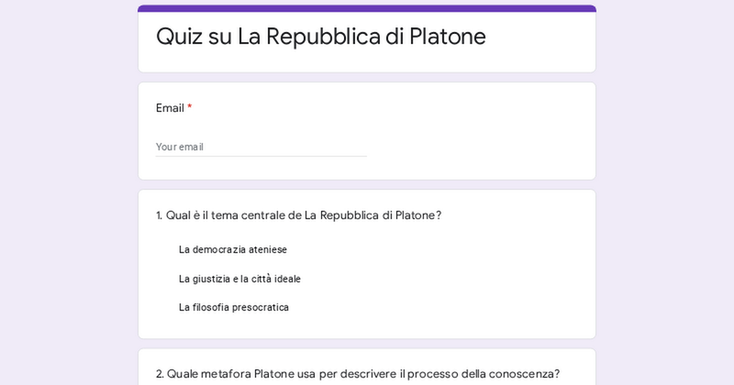Click the form title "Quiz su La Repubblica di Platone"
This screenshot has height=385, width=734.
(320, 37)
